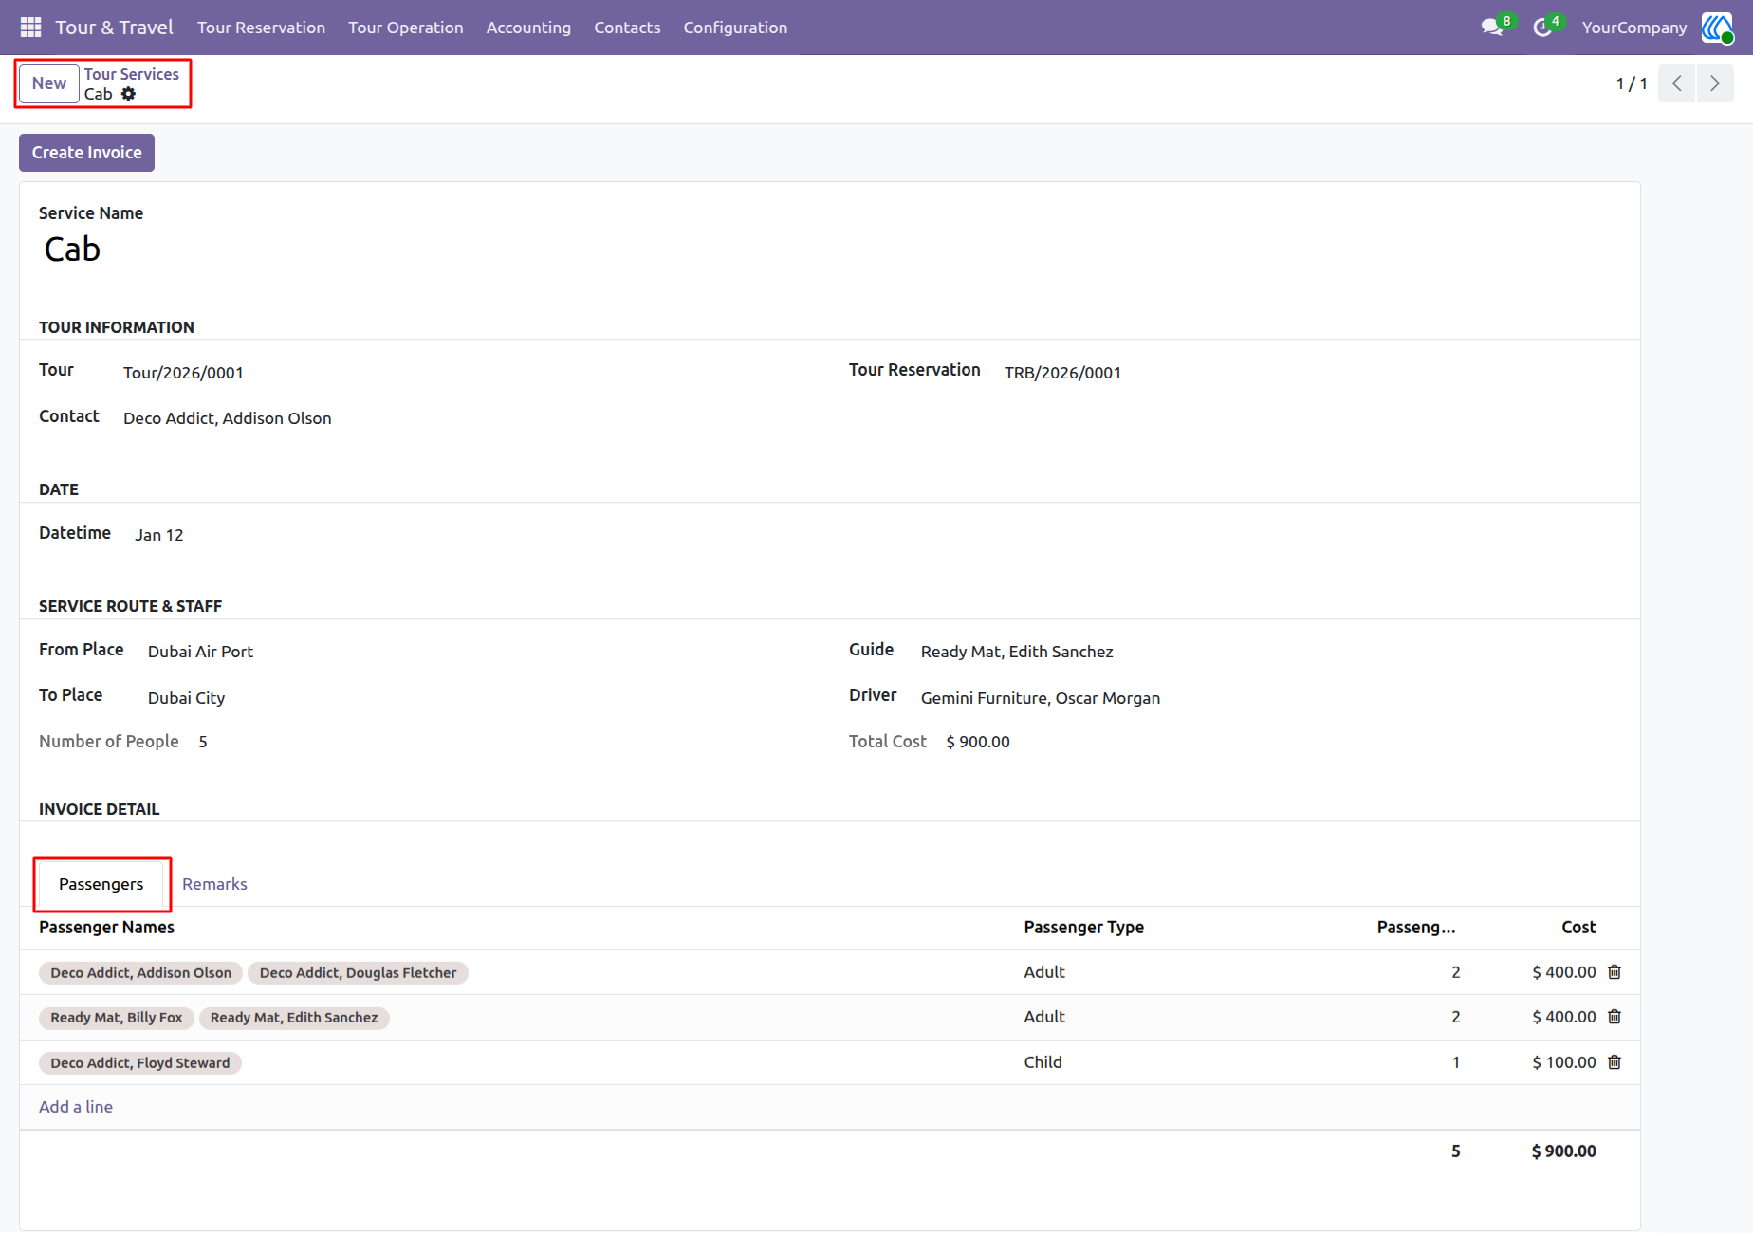1753x1234 pixels.
Task: Open the activities clock icon
Action: click(1543, 28)
